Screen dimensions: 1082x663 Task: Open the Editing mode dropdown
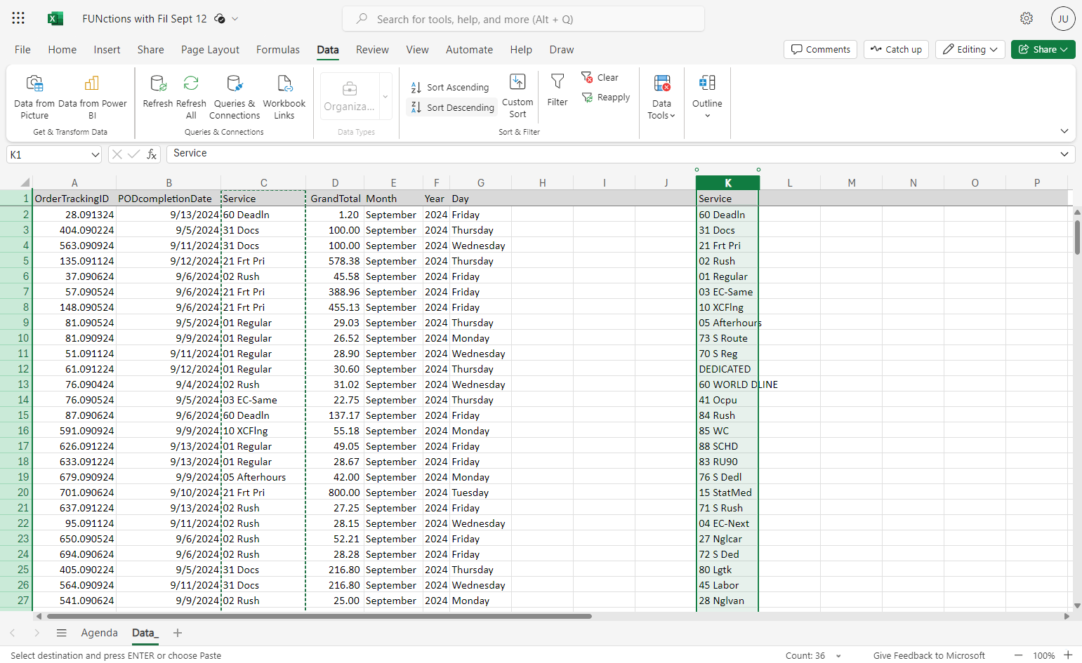[970, 49]
